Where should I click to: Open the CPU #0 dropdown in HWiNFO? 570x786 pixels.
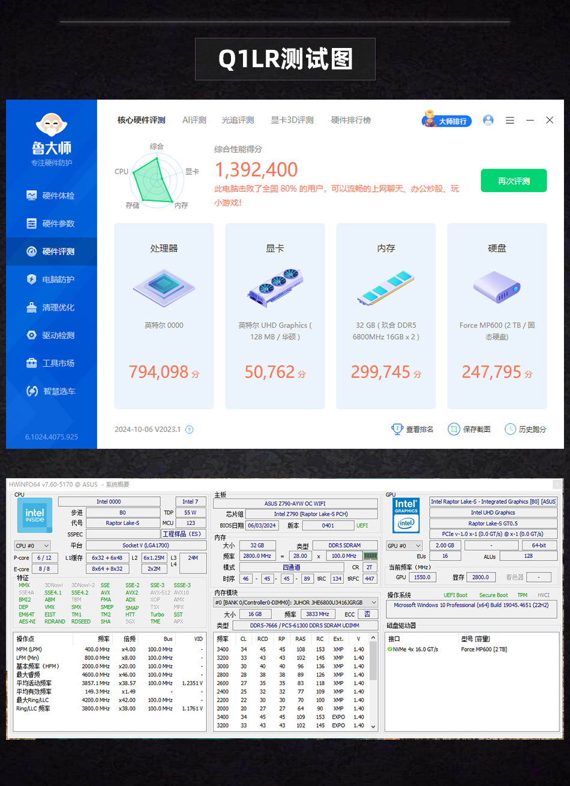tap(32, 545)
